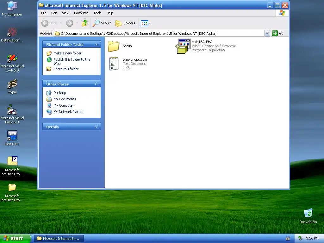Open the Back history dropdown arrow
Screen dimensions: 324x243
(x=61, y=23)
